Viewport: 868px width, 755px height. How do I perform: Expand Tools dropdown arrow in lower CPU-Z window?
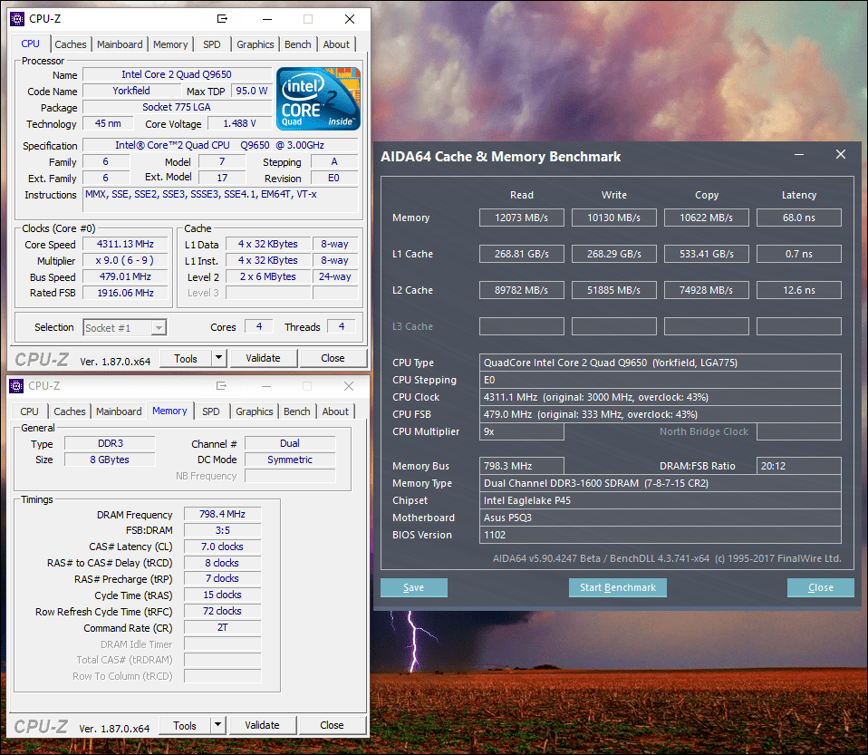point(218,725)
